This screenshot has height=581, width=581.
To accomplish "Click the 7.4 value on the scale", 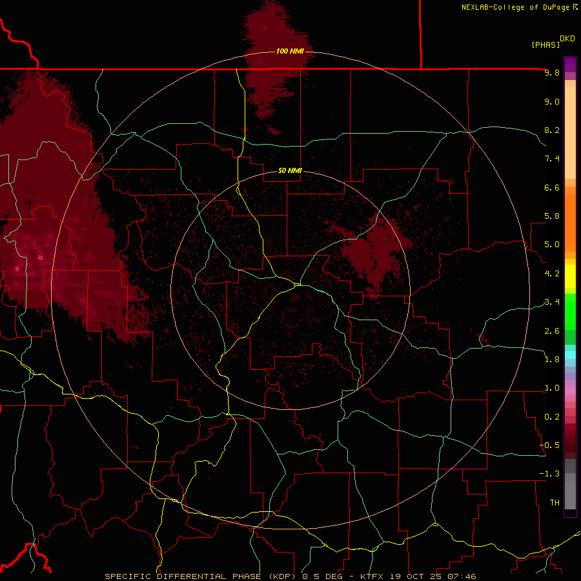I will 552,159.
